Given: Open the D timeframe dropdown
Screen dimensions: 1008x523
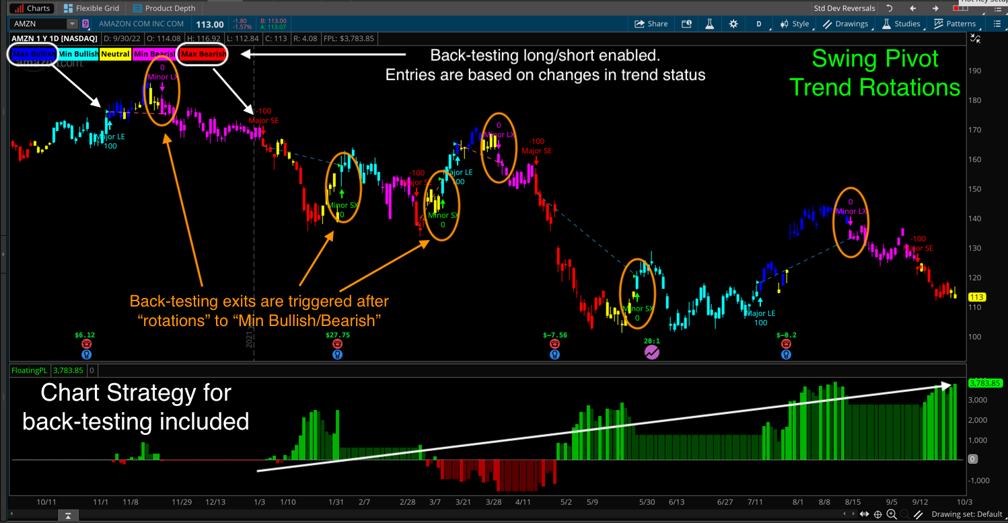Looking at the screenshot, I should point(759,24).
